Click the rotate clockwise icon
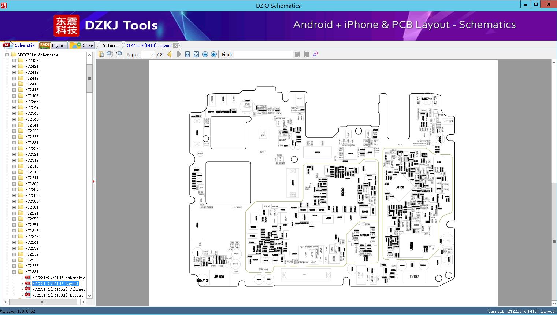 point(118,54)
